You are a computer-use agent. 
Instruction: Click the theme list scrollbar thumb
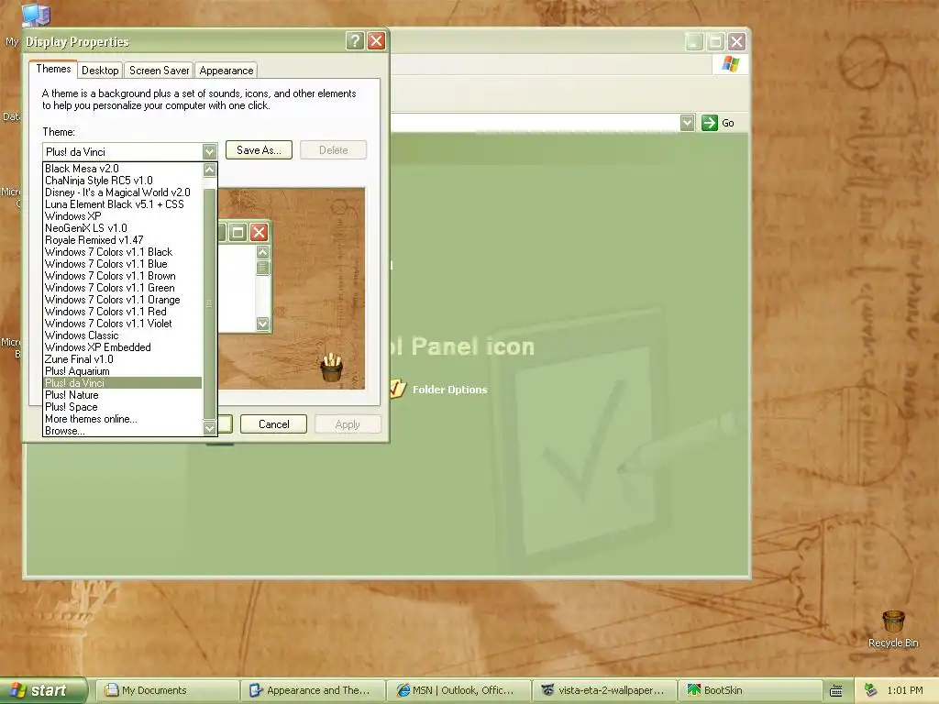tap(209, 304)
